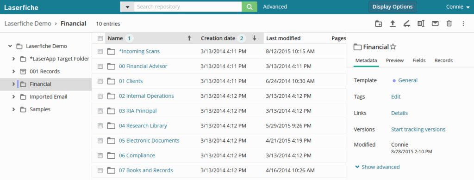Image resolution: width=474 pixels, height=180 pixels.
Task: Click the Display Options button
Action: point(393,6)
